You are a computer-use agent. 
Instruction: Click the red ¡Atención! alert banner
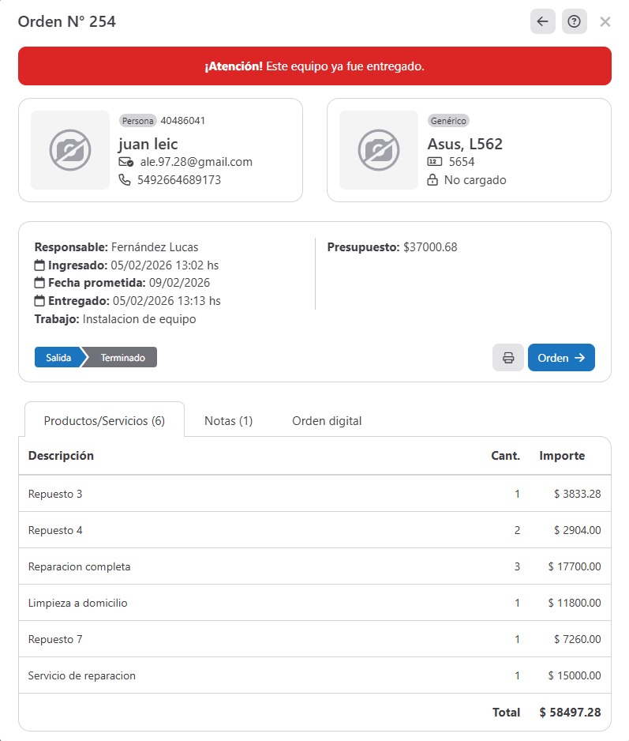pos(314,66)
